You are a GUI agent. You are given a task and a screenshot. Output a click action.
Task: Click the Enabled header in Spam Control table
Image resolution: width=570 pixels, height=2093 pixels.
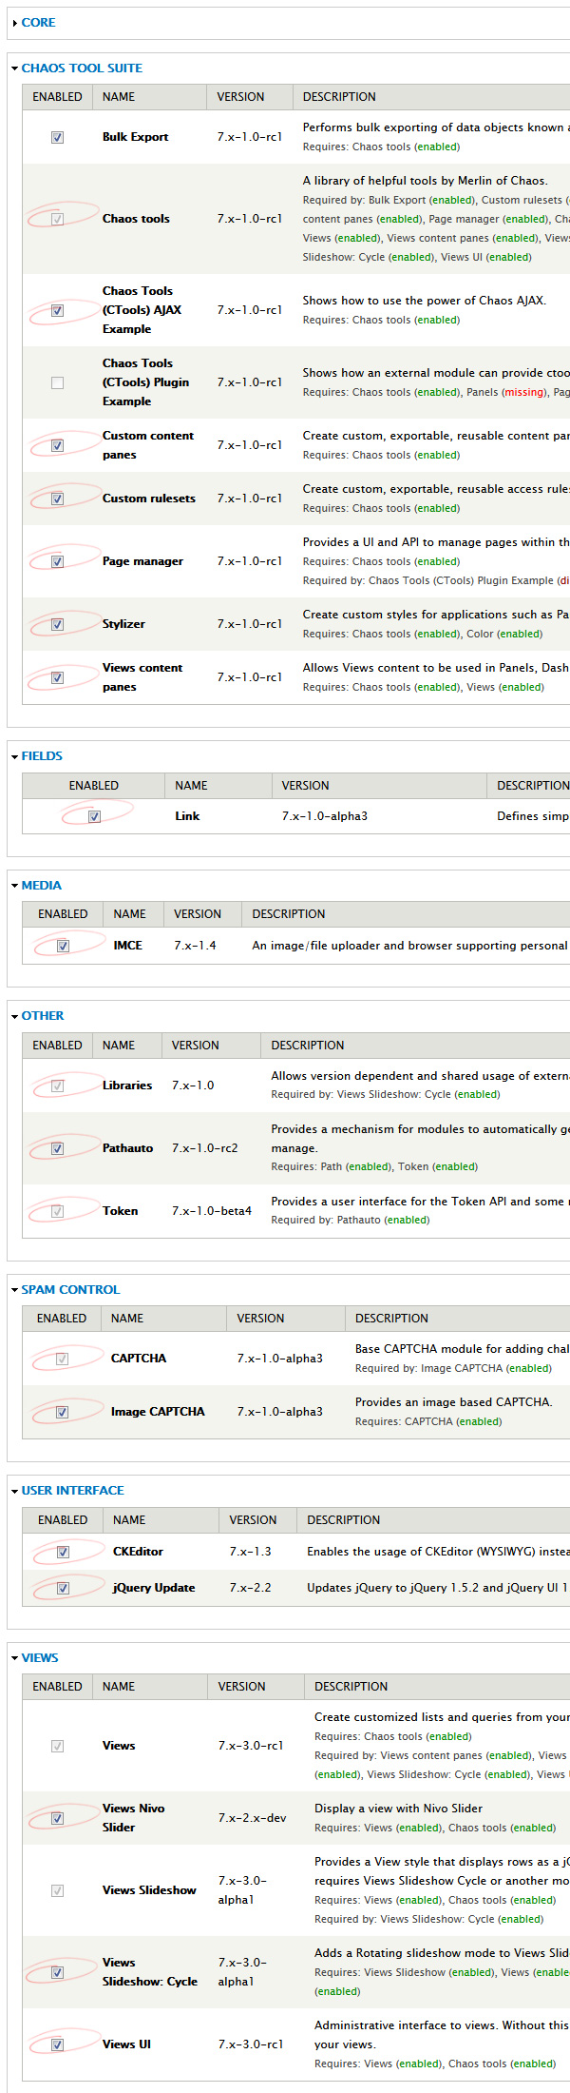[x=62, y=1319]
